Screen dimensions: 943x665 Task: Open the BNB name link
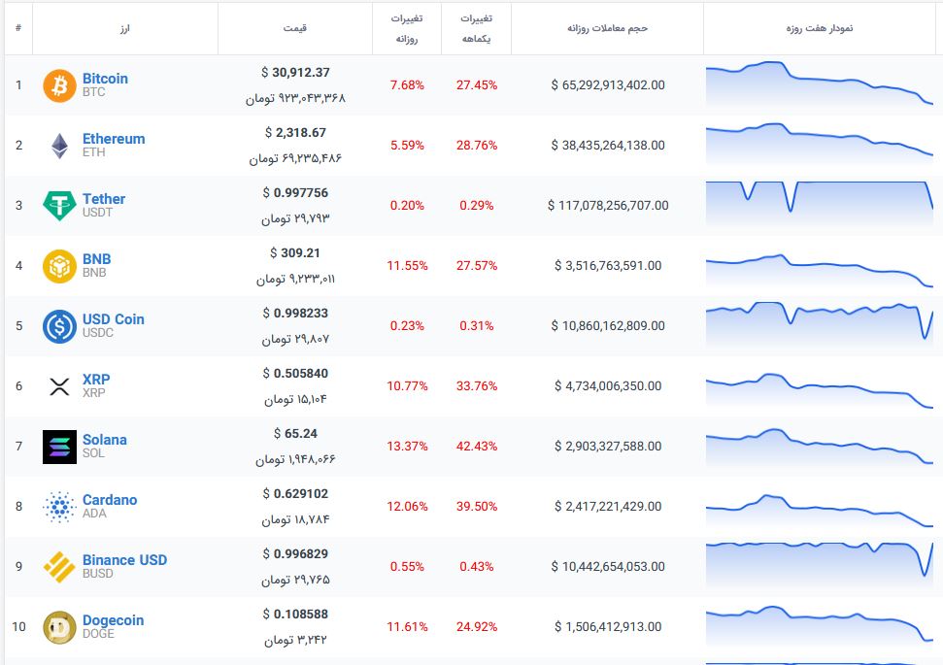pyautogui.click(x=97, y=259)
